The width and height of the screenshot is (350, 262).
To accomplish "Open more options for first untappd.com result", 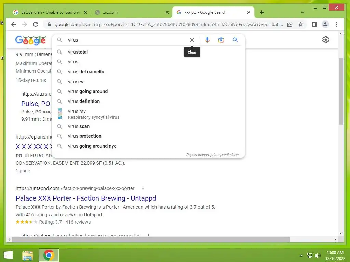I will (143, 188).
